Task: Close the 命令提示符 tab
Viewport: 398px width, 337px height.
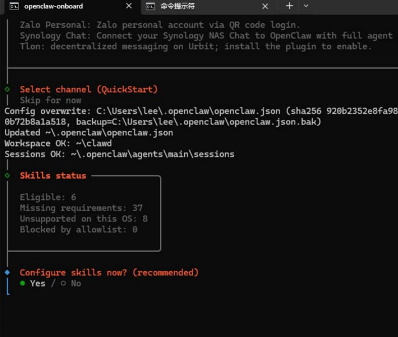Action: [x=265, y=6]
